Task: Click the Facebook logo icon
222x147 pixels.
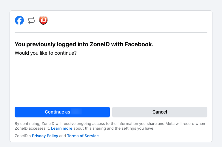Action: 19,20
